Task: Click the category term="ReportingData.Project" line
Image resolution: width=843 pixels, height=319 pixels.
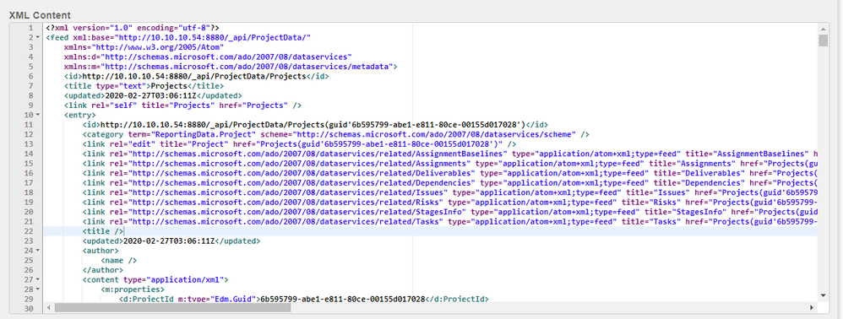Action: pos(336,134)
